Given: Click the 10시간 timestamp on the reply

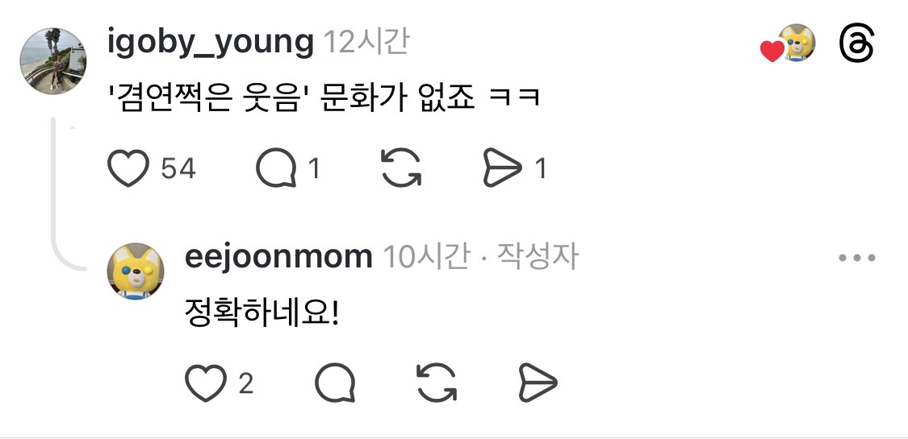Looking at the screenshot, I should pyautogui.click(x=427, y=257).
